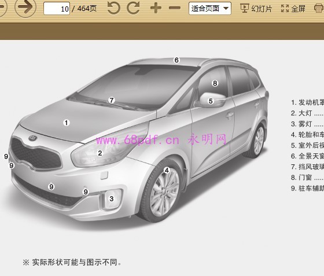Rotate the page clockwise

point(133,8)
